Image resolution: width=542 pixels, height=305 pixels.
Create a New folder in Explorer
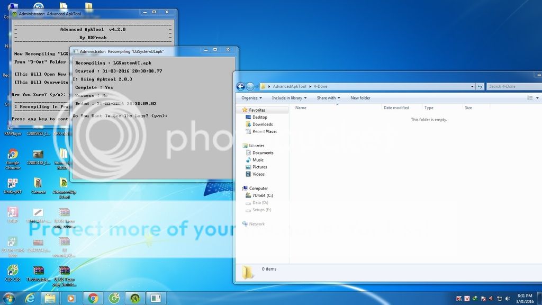(360, 98)
